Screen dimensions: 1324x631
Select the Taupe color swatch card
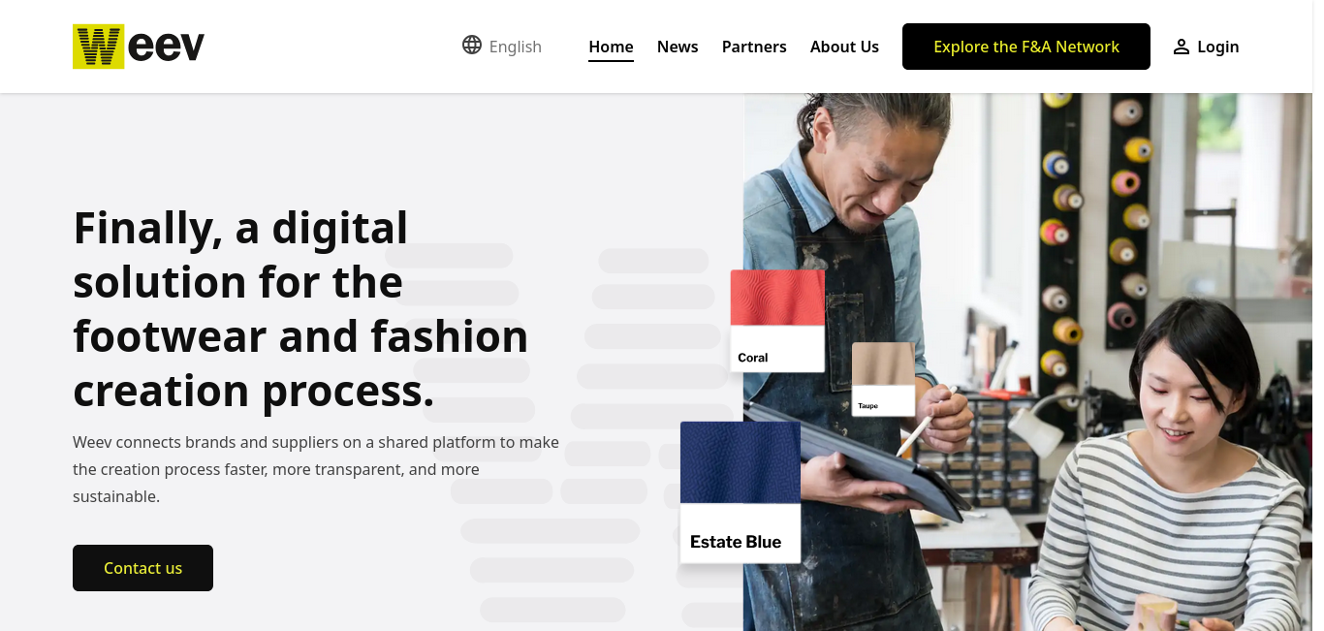[883, 379]
